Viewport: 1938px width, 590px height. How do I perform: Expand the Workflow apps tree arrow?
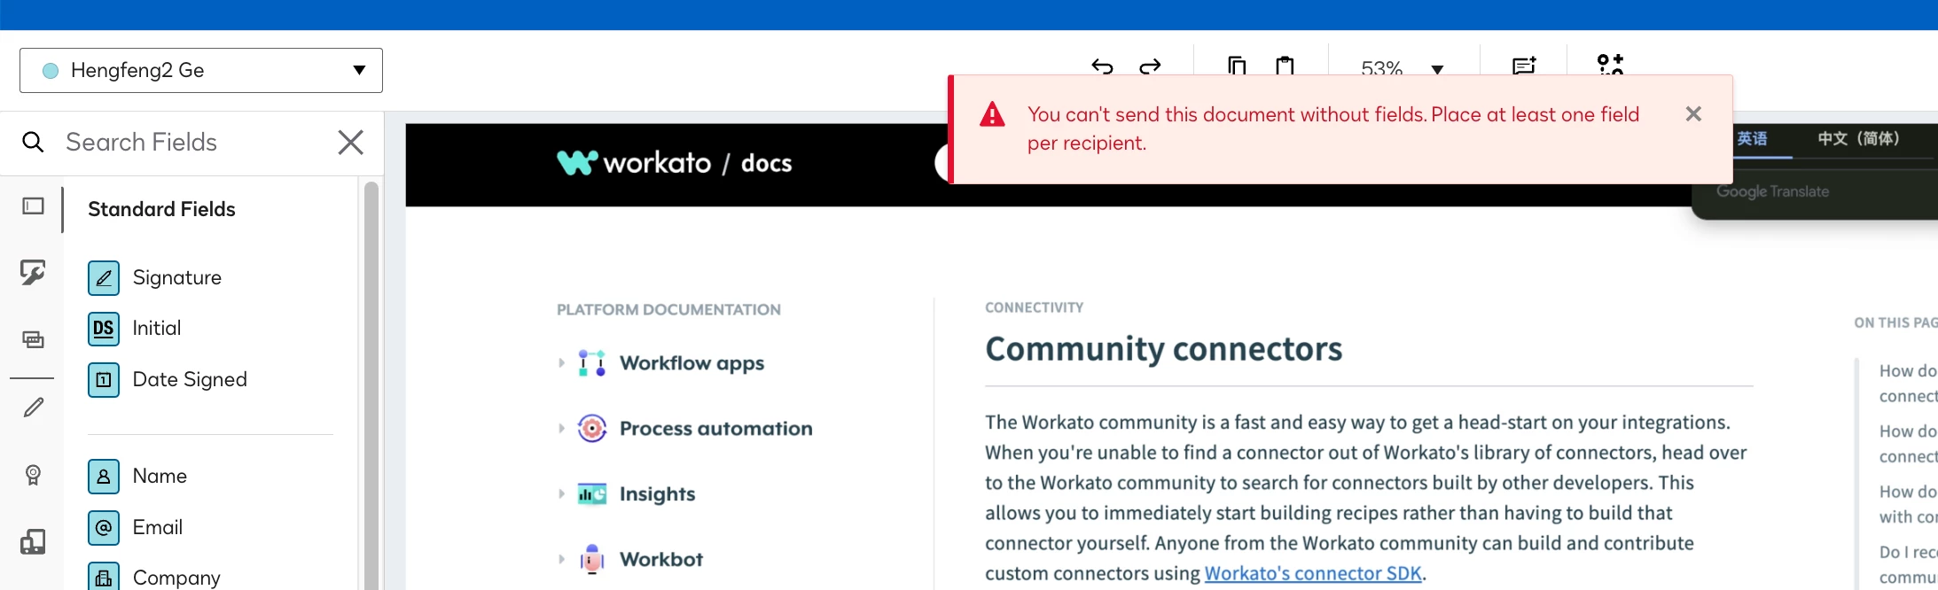[561, 363]
